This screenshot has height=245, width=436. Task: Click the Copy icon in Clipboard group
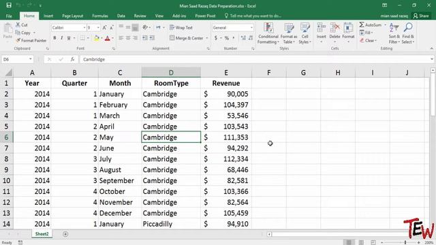click(18, 33)
